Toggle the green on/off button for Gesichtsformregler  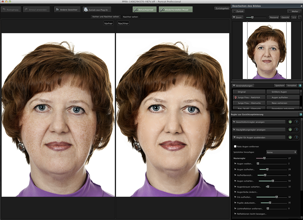click(x=290, y=122)
